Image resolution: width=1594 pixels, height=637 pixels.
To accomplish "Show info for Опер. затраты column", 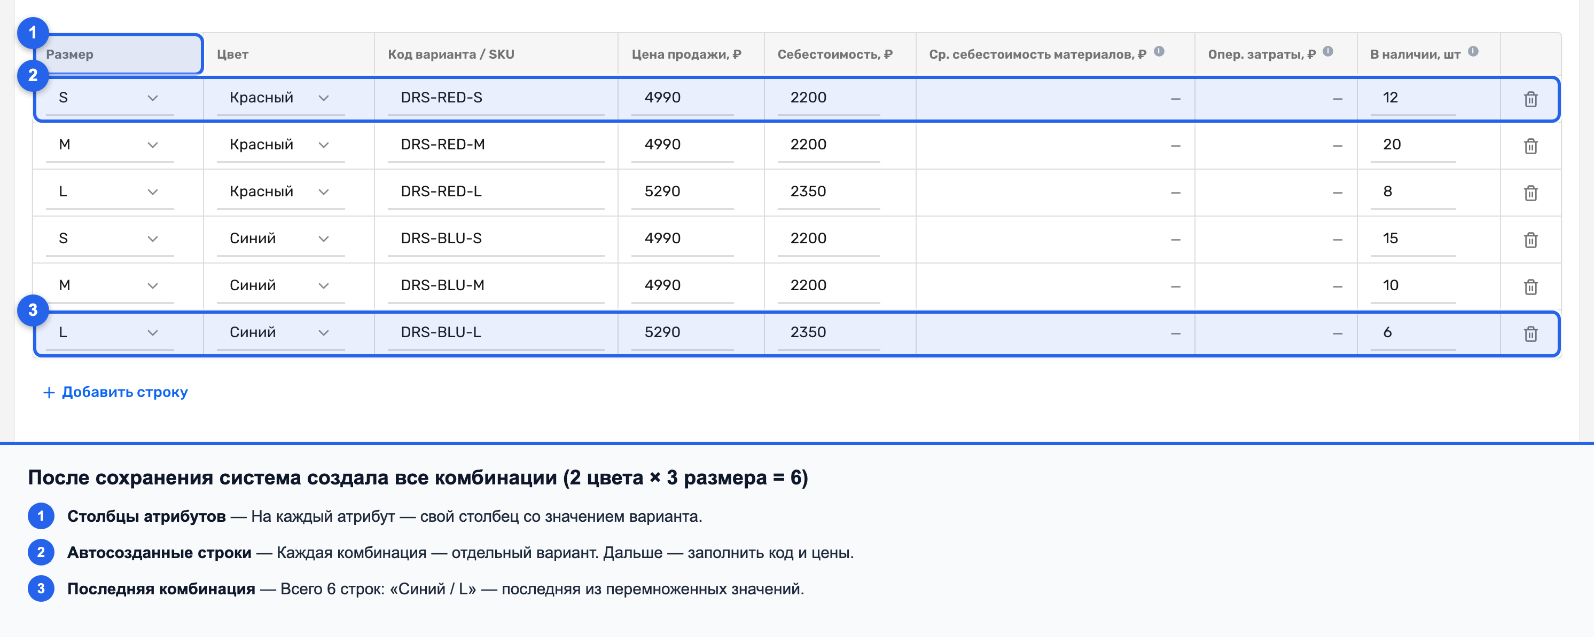I will 1328,51.
